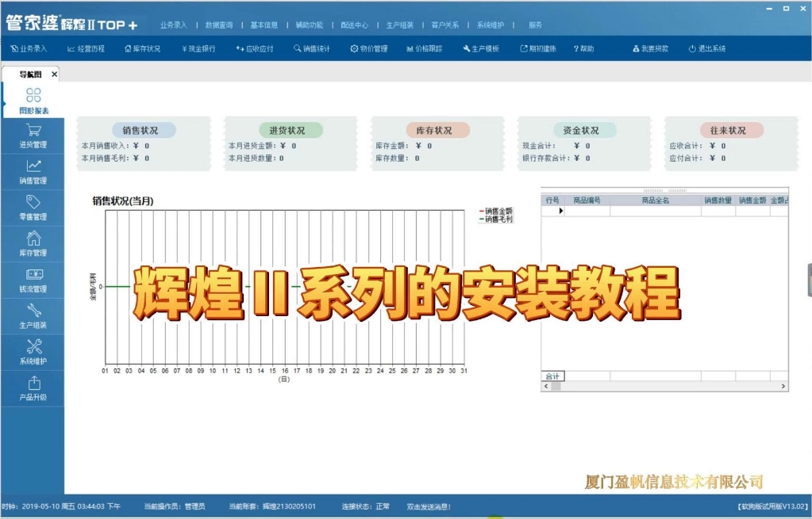Click 当前操作员 管理员 in status bar
This screenshot has width=812, height=519.
(175, 506)
